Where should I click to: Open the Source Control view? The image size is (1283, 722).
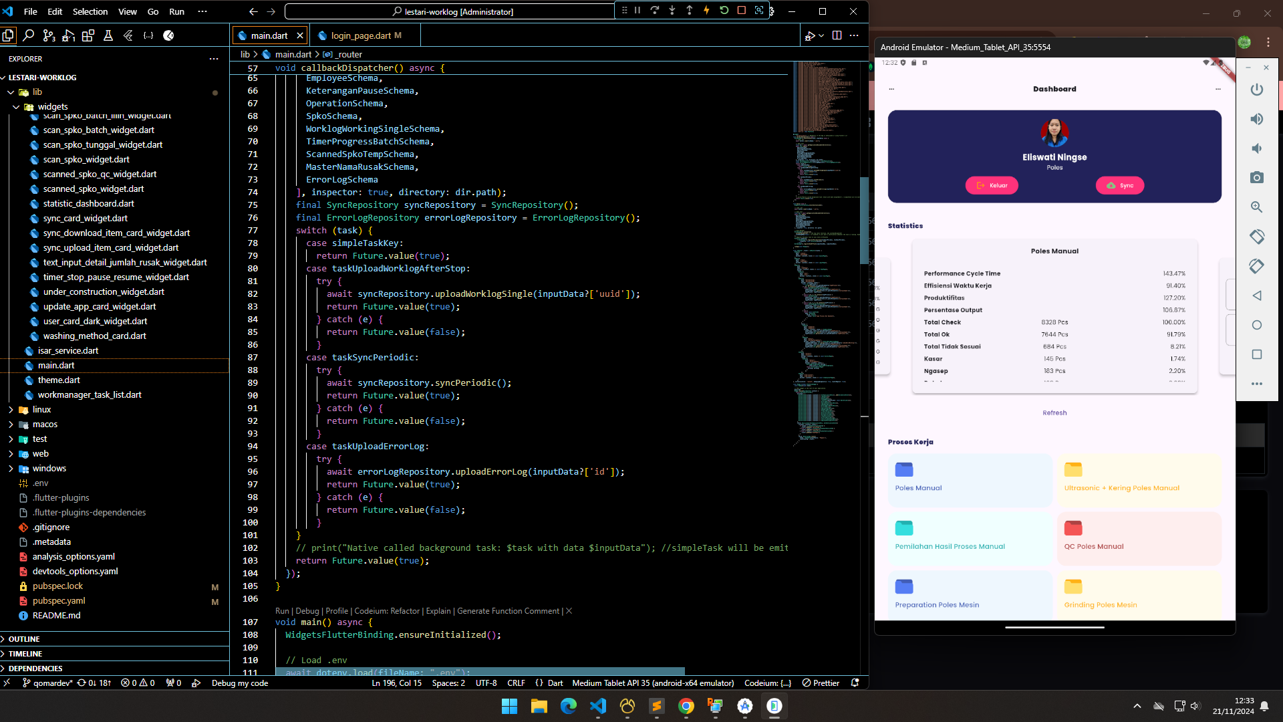point(49,35)
